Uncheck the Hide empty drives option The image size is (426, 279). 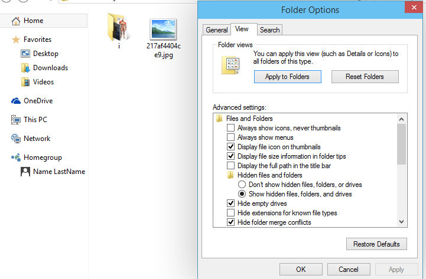coord(230,203)
